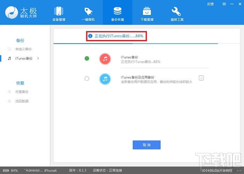Click the iTunes备份 option title
This screenshot has width=244, height=174.
pos(129,57)
